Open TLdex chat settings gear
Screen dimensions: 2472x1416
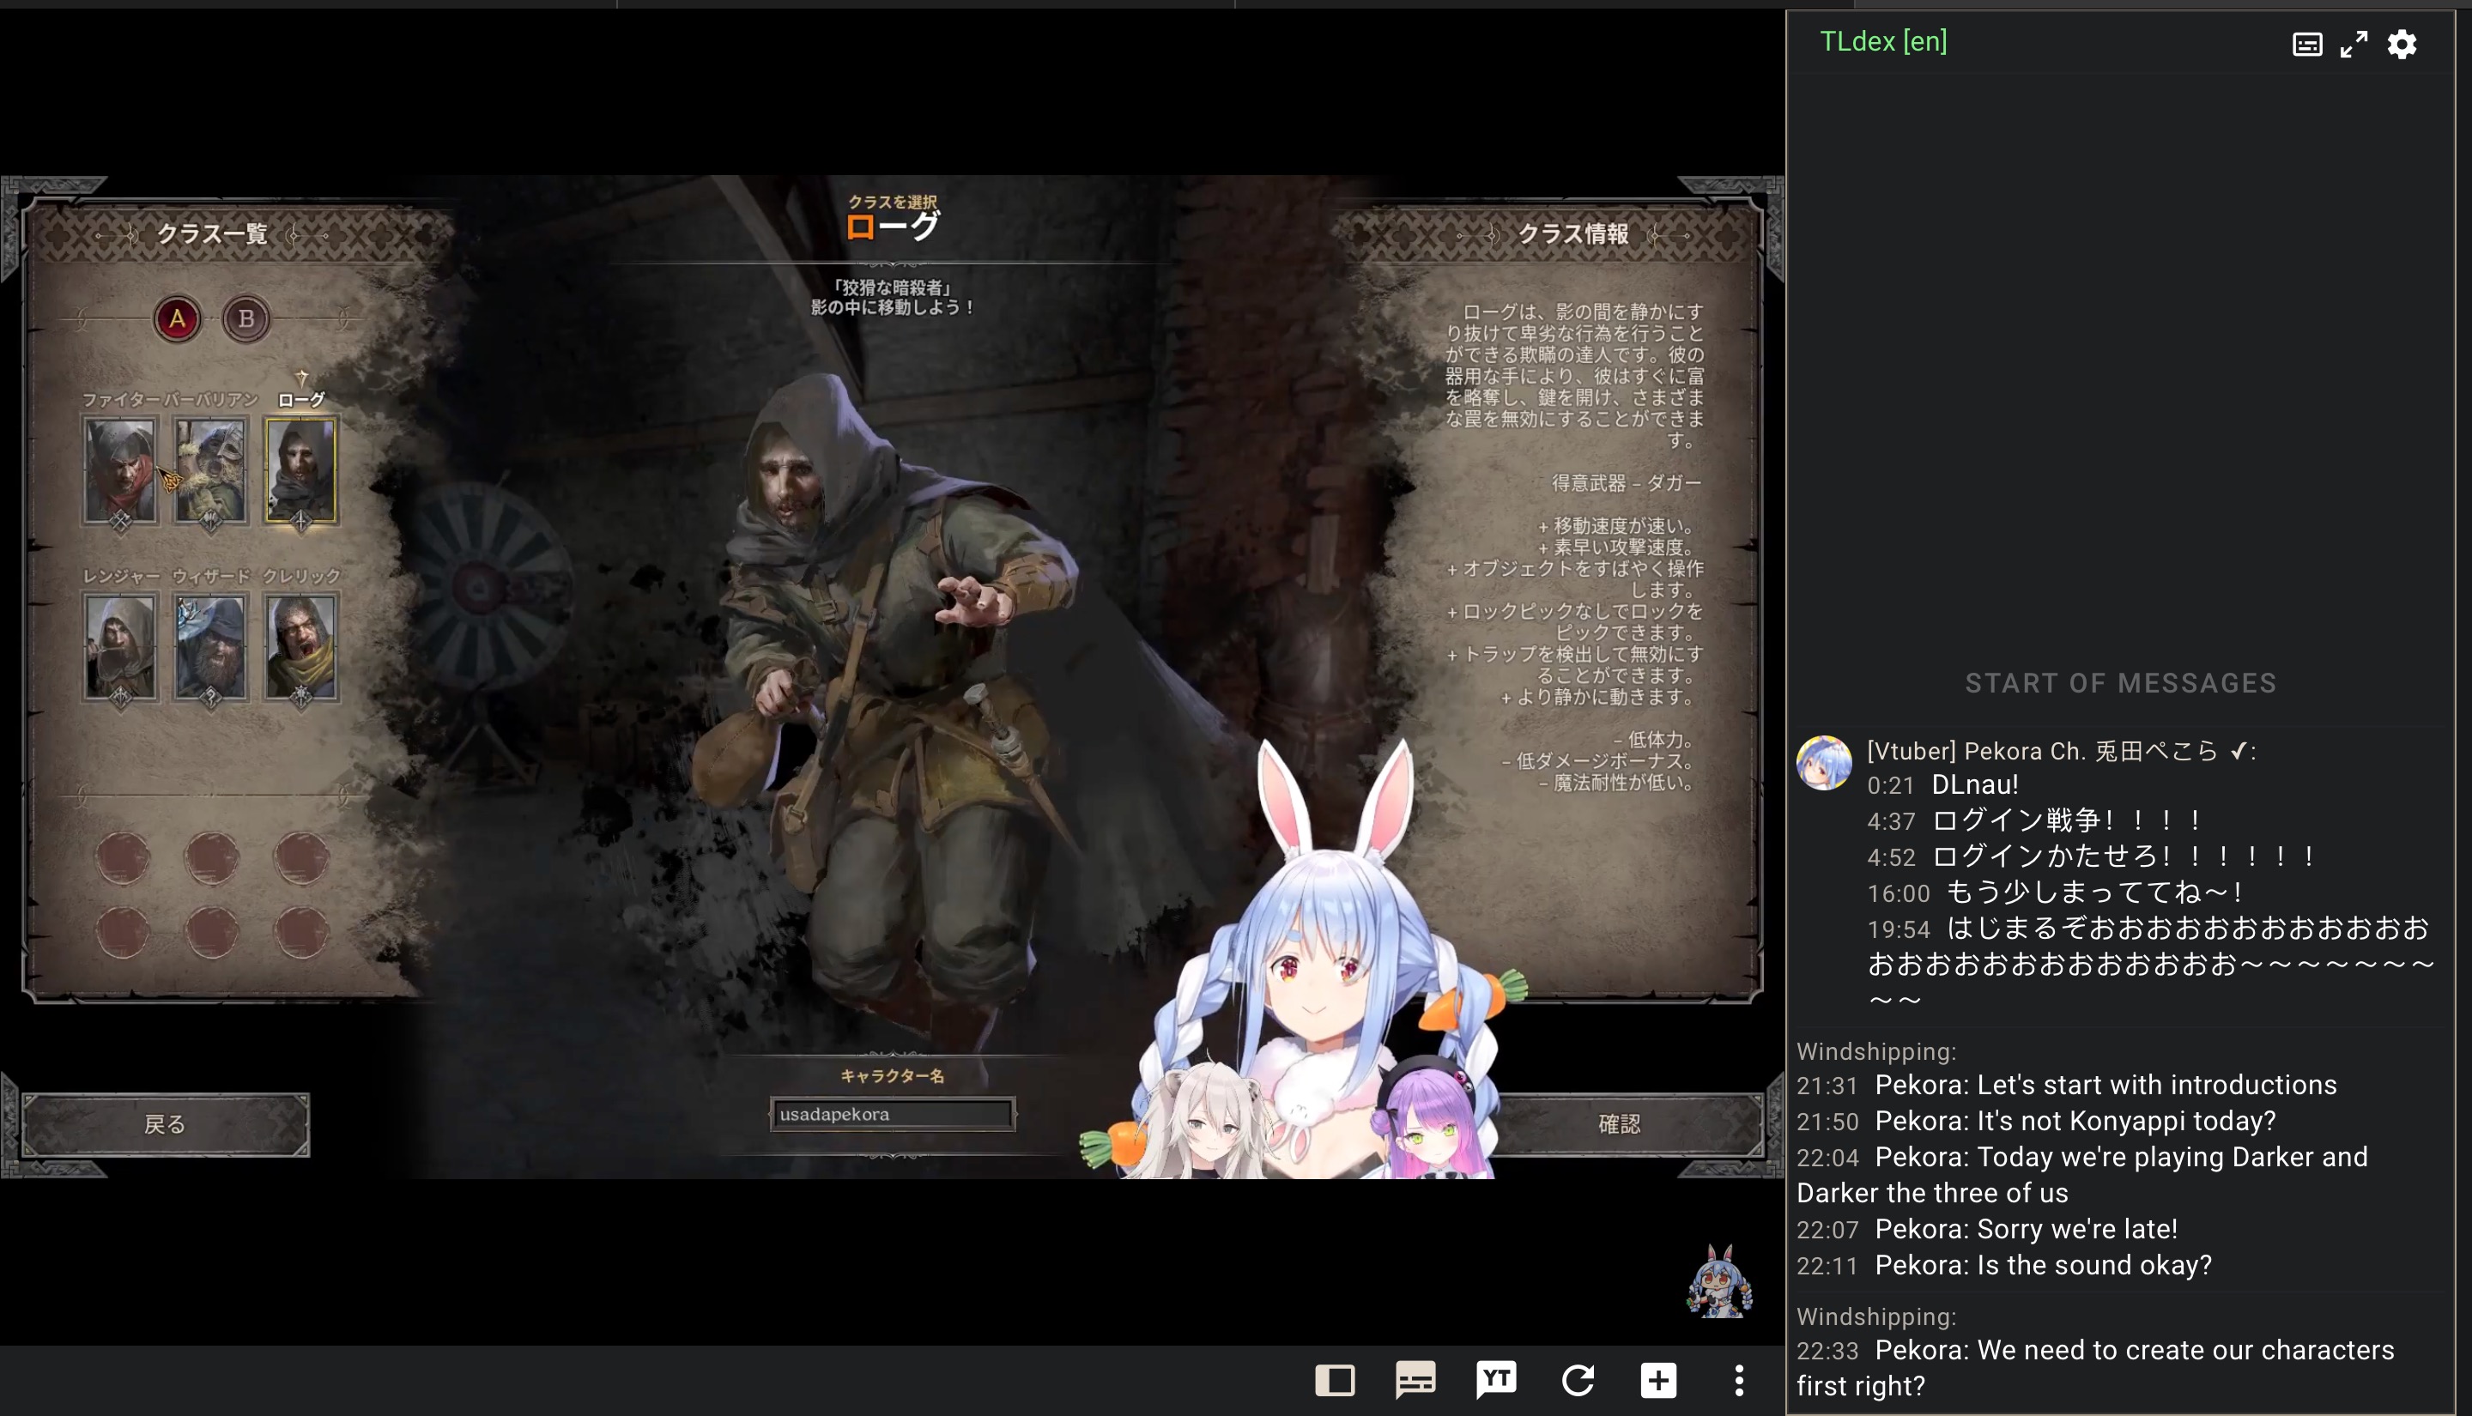coord(2401,44)
